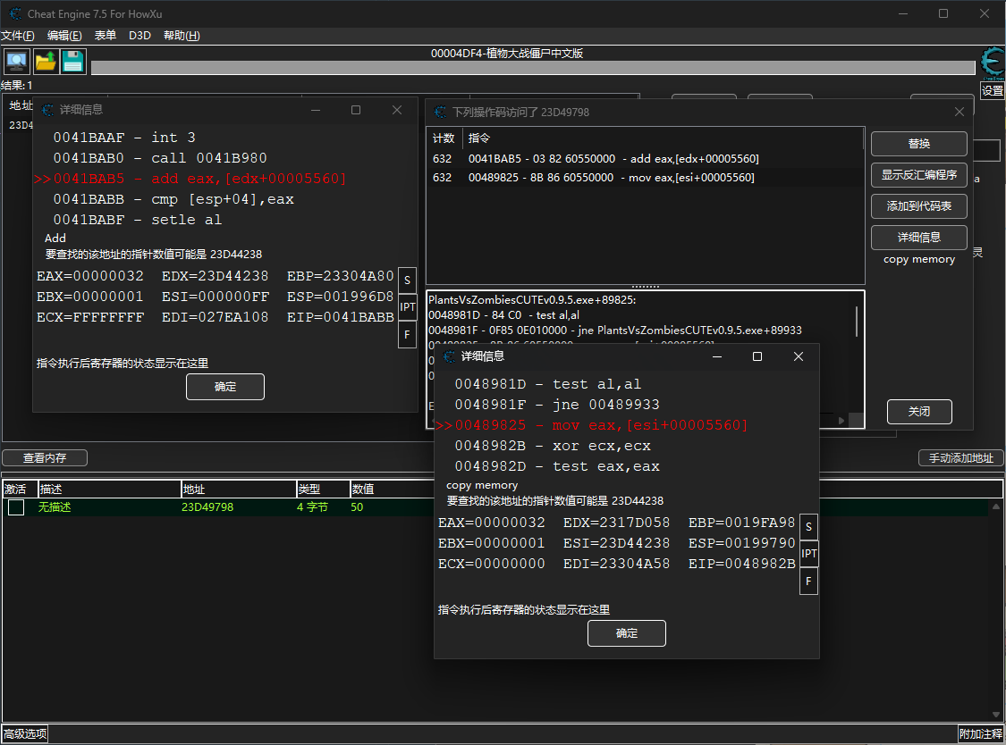Click the 添加到代码表 button
The width and height of the screenshot is (1006, 745).
pyautogui.click(x=918, y=206)
